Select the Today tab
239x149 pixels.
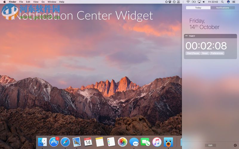click(x=198, y=8)
